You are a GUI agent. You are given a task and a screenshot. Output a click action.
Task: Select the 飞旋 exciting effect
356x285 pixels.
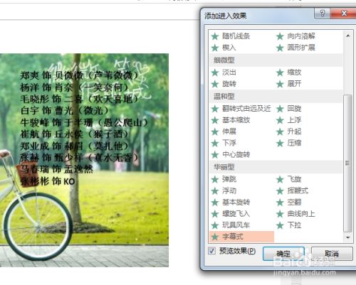click(x=289, y=179)
